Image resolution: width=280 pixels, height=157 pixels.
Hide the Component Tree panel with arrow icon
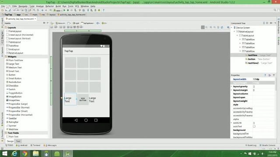[275, 23]
